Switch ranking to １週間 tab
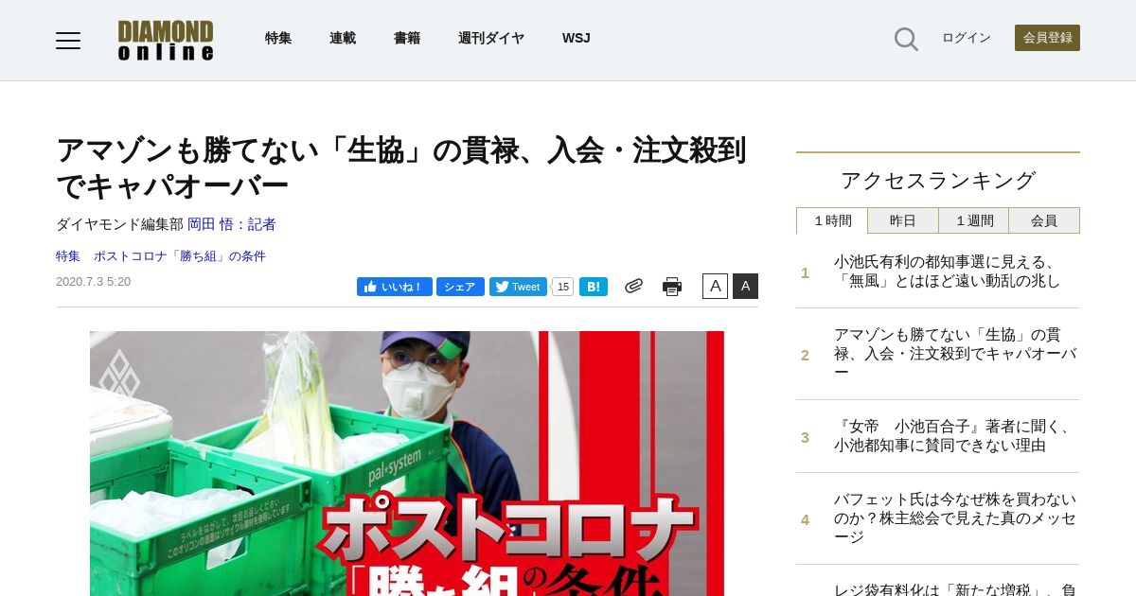Image resolution: width=1136 pixels, height=596 pixels. [x=973, y=220]
